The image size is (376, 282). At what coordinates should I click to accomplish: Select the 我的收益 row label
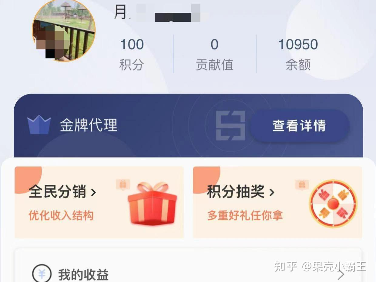coord(83,275)
